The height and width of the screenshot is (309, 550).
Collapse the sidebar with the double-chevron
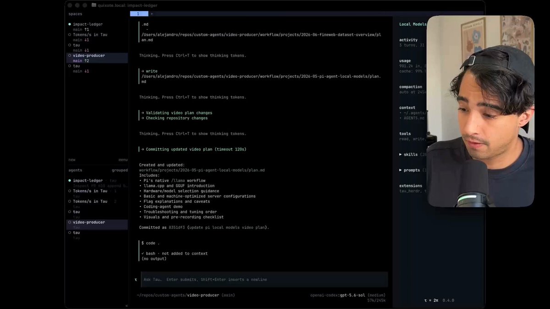127,305
